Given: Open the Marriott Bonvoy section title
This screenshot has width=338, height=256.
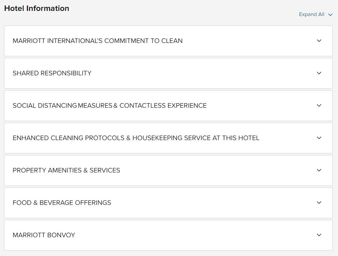Looking at the screenshot, I should pos(44,235).
